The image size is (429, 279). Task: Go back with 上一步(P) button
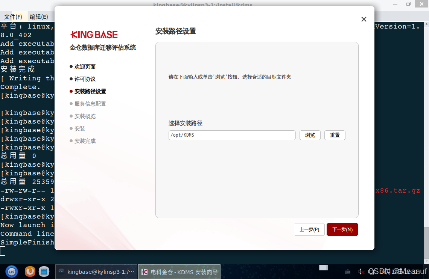click(309, 229)
